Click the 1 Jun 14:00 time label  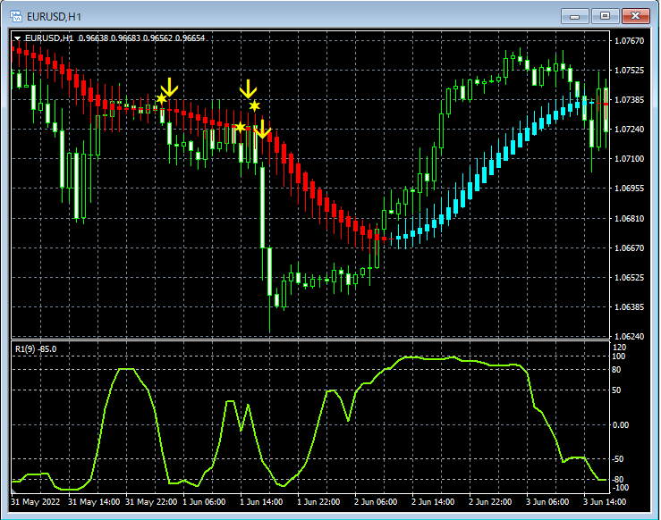pyautogui.click(x=261, y=502)
